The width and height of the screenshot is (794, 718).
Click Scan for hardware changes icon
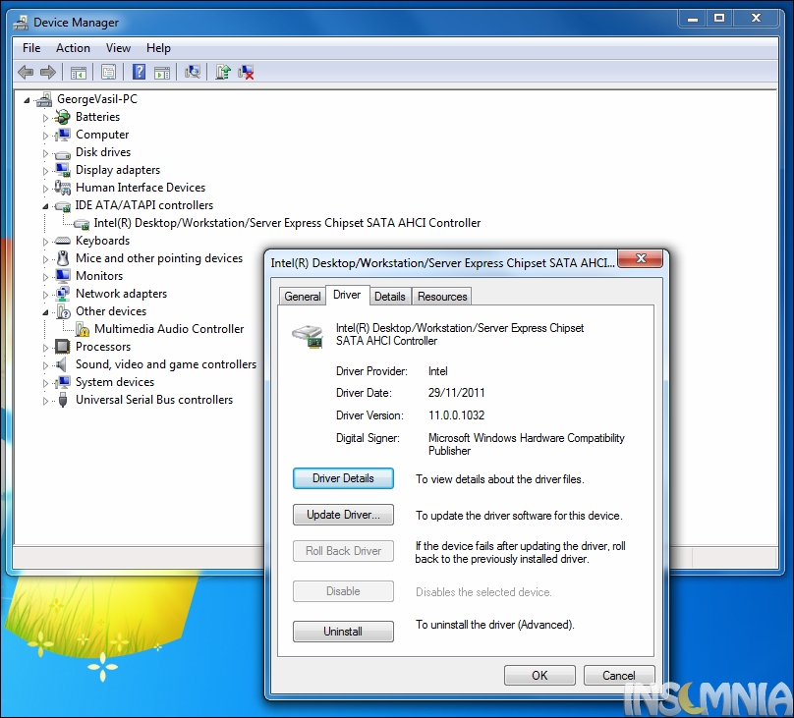coord(193,73)
